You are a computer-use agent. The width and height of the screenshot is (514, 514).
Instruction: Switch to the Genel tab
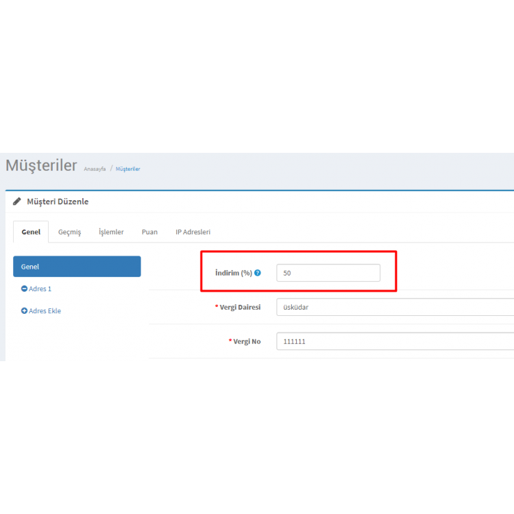(x=31, y=232)
